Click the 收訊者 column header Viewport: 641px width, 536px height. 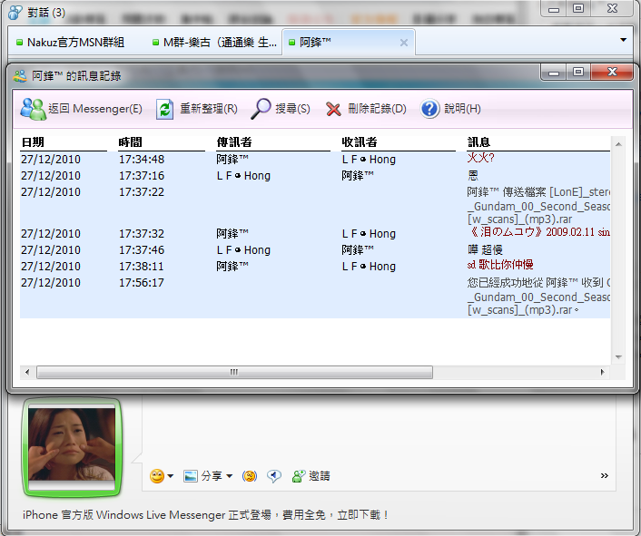(x=360, y=142)
